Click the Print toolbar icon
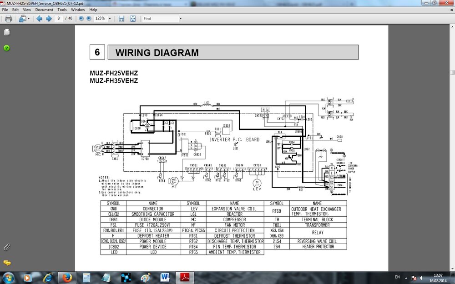This screenshot has height=284, width=455. coord(8,19)
